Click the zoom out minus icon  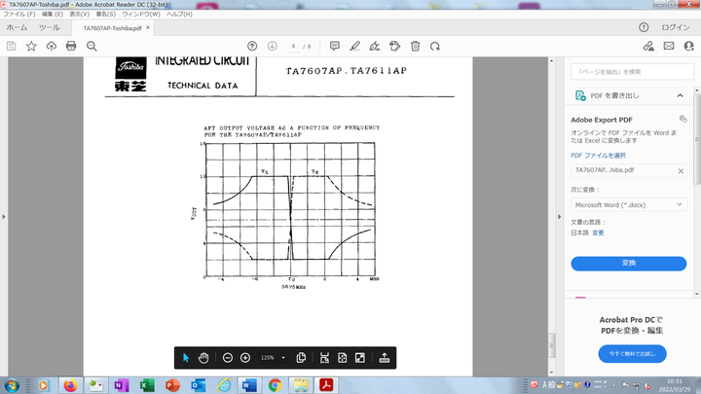[x=228, y=357]
